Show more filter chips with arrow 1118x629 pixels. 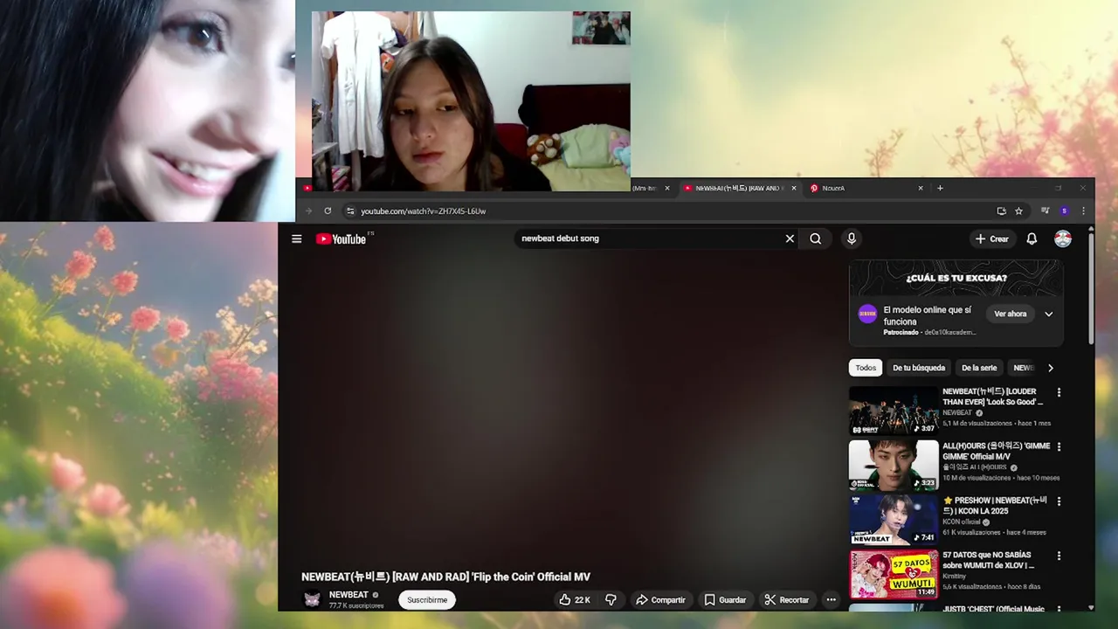tap(1050, 368)
